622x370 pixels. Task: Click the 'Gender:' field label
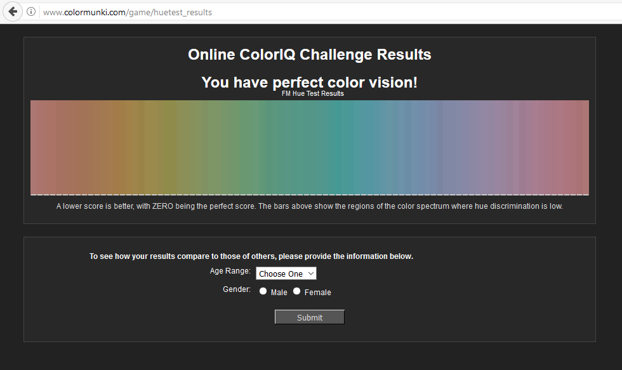(236, 289)
